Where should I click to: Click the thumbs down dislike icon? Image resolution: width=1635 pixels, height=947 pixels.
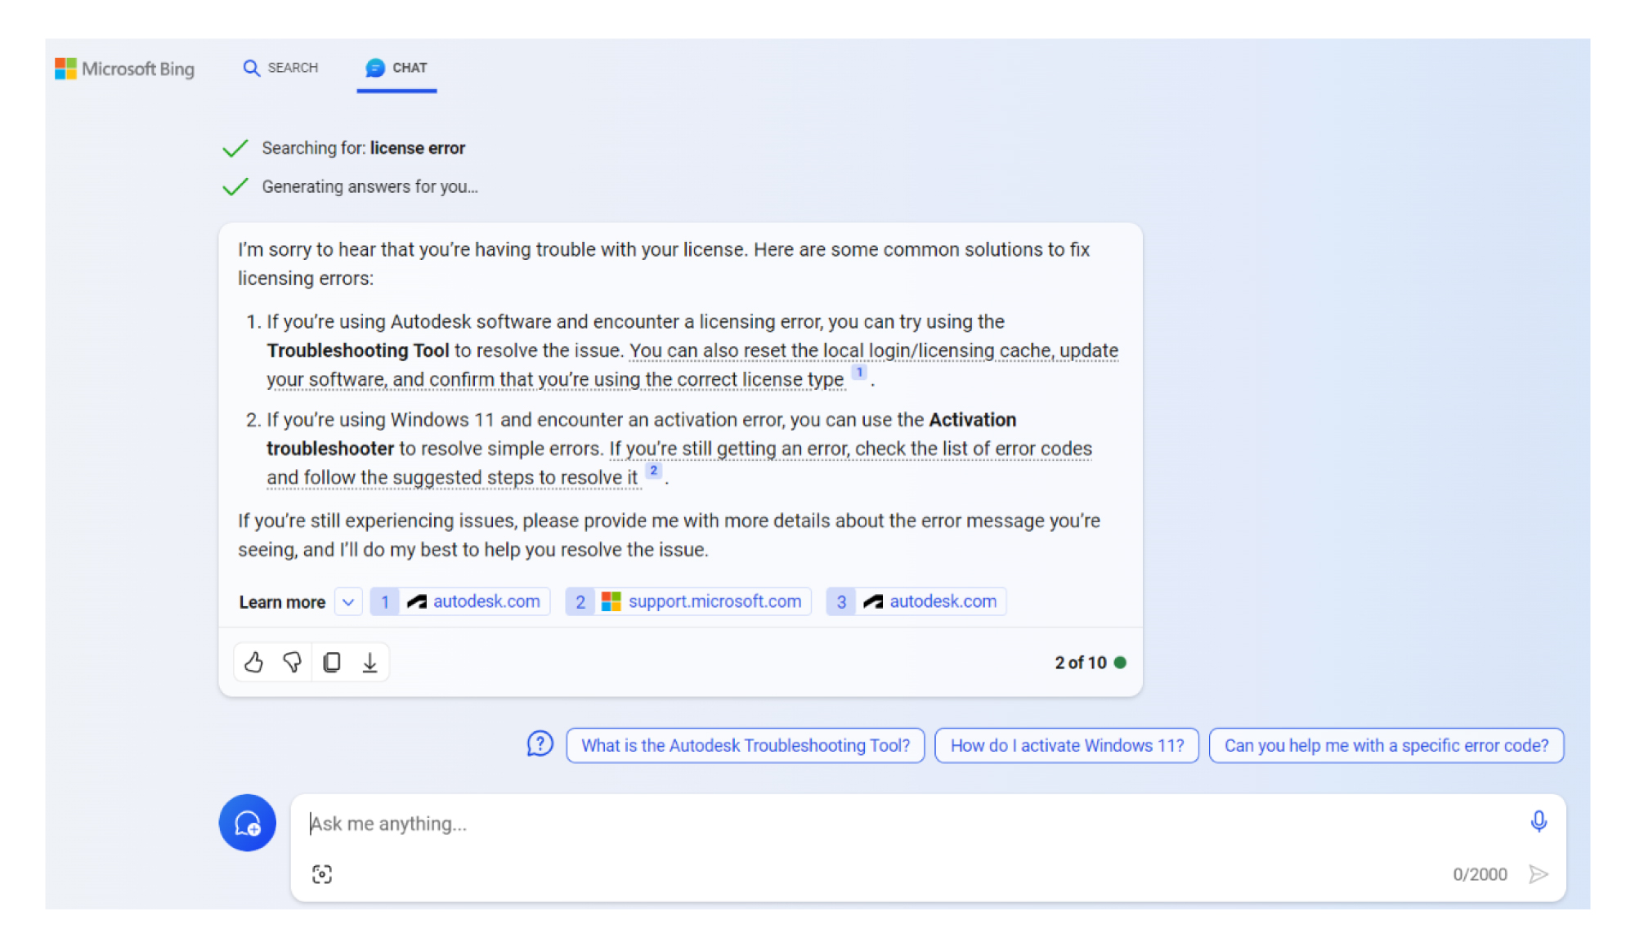(292, 662)
